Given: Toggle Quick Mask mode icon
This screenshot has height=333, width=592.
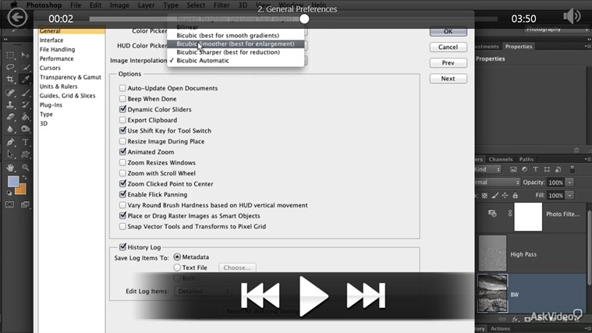Looking at the screenshot, I should tap(9, 204).
